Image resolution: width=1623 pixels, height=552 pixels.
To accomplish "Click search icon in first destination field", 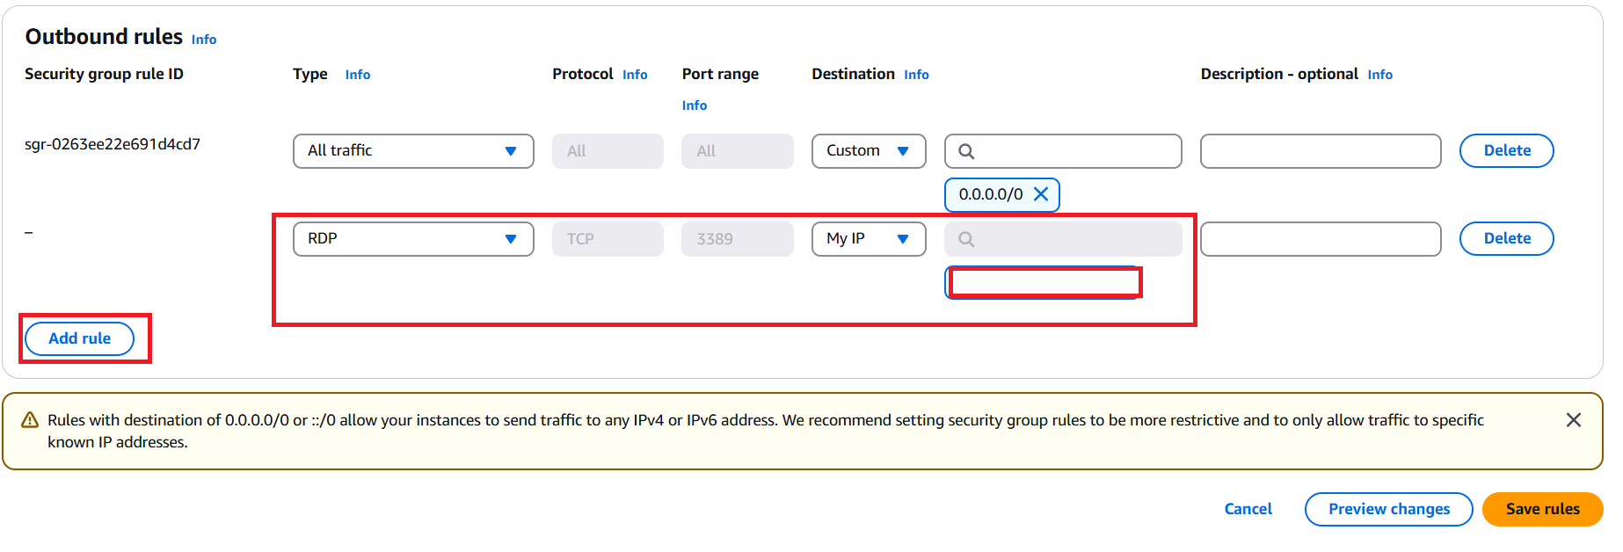I will point(966,151).
